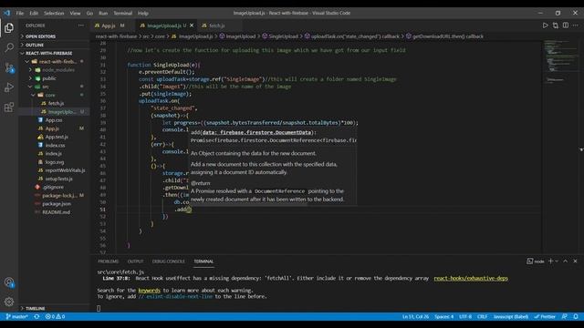Open the Explorer view in activity bar

coord(9,28)
